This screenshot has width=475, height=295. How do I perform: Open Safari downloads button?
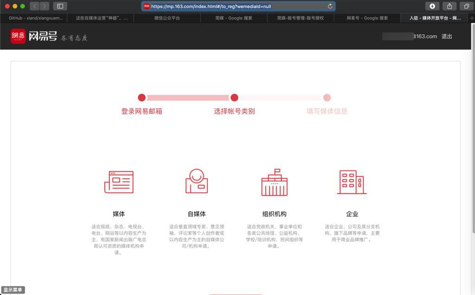[432, 6]
